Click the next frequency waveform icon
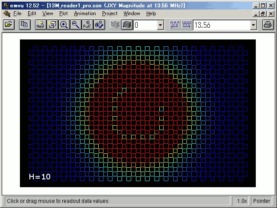Image resolution: width=277 pixels, height=208 pixels. tap(187, 25)
